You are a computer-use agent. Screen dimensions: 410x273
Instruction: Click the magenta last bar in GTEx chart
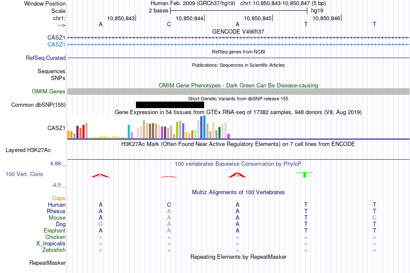coord(229,136)
